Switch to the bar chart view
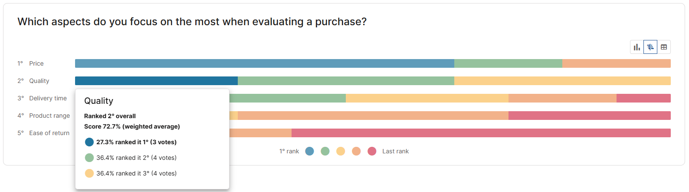 (637, 47)
